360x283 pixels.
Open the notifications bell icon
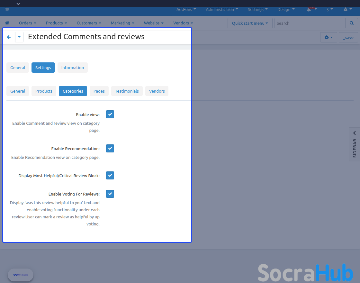click(x=309, y=10)
